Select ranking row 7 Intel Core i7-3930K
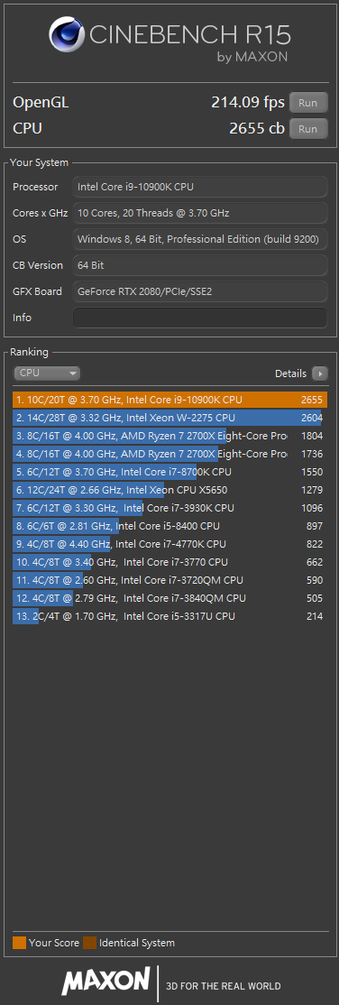The image size is (339, 1005). click(x=169, y=508)
